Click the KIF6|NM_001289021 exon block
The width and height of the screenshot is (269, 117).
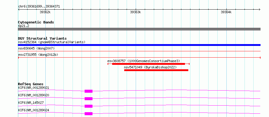[89, 91]
